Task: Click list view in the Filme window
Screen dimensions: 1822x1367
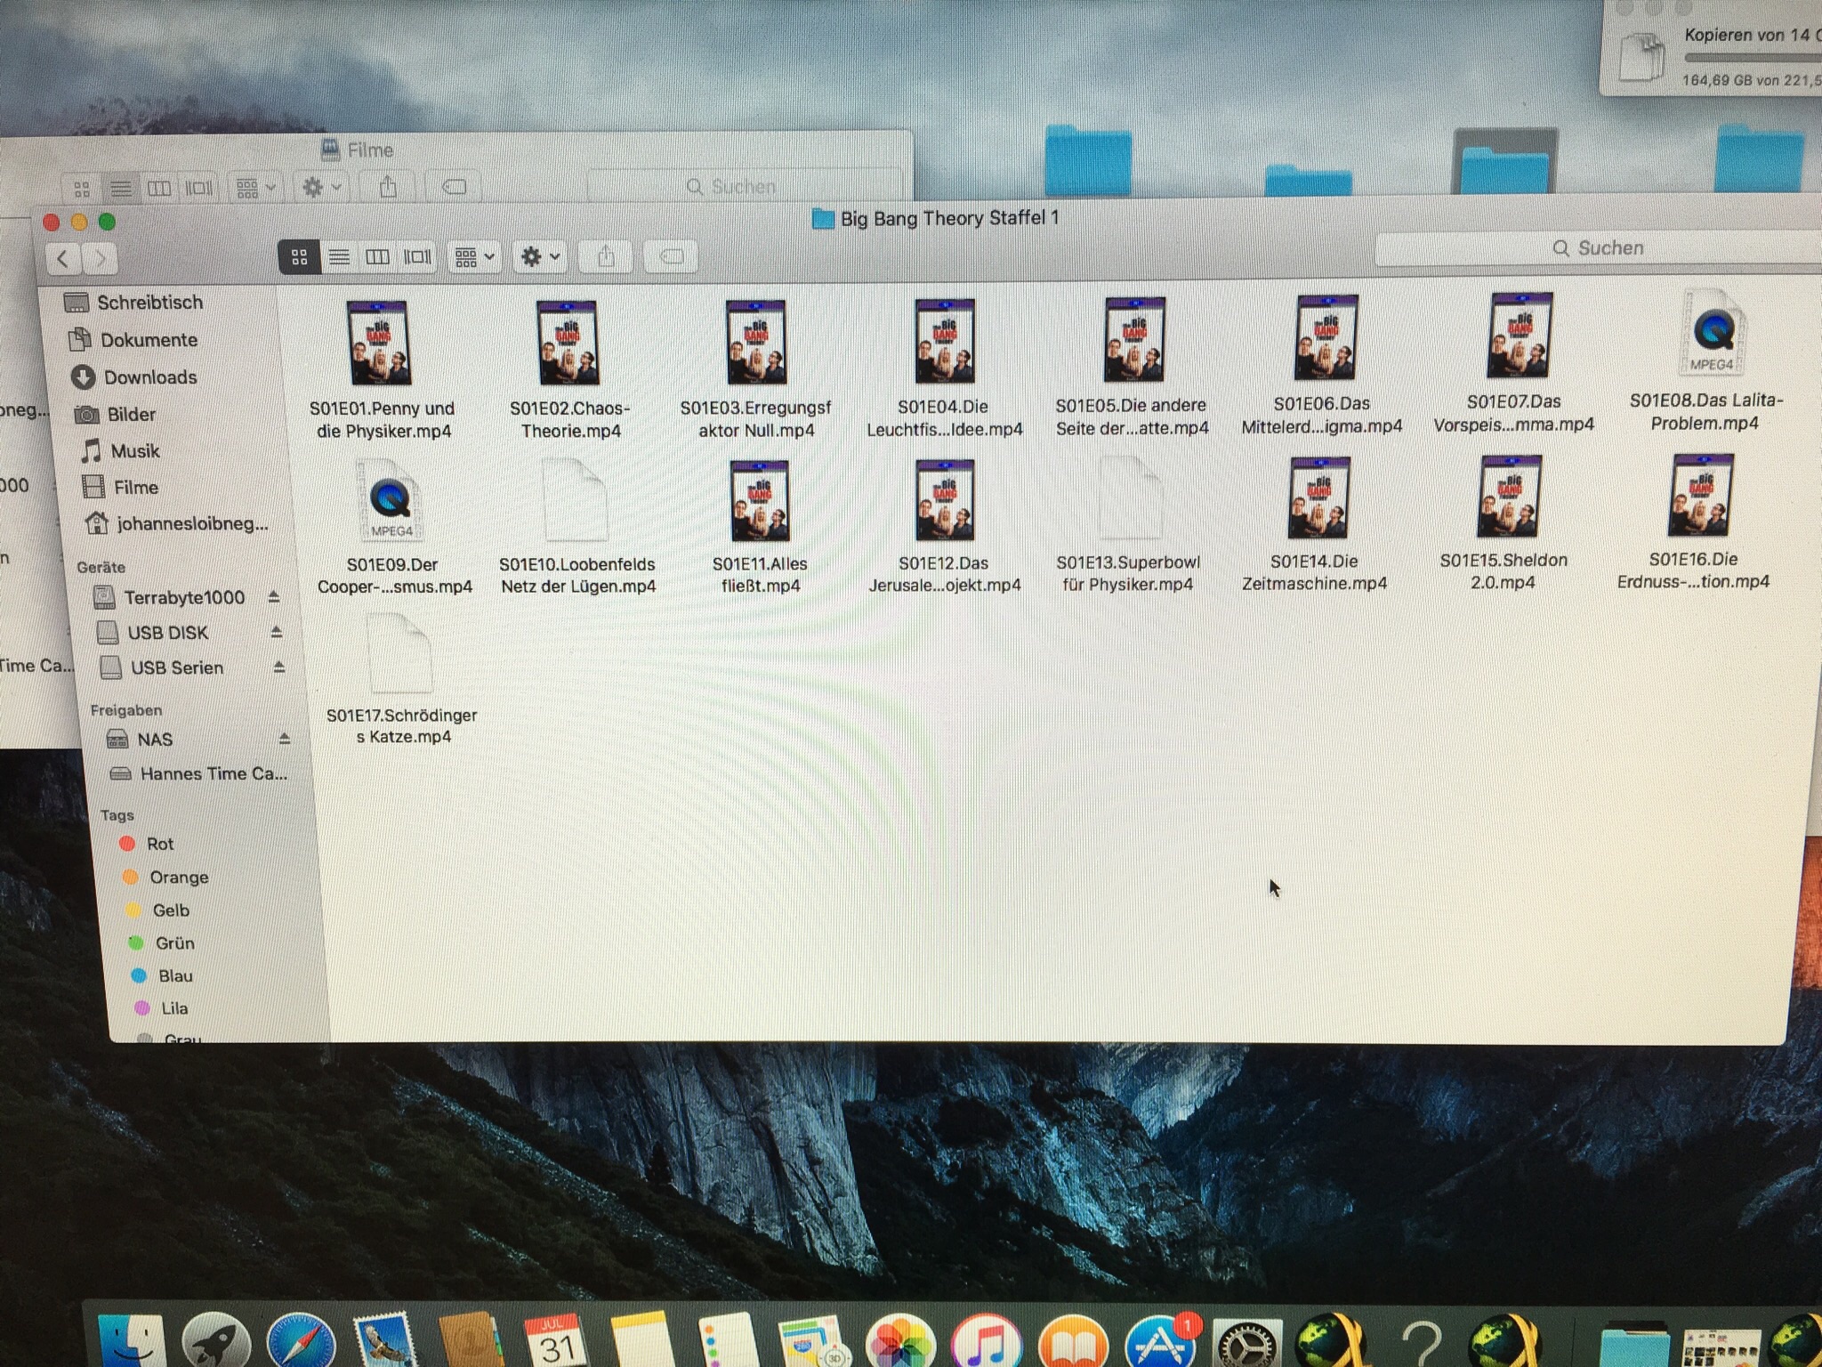Action: [x=120, y=189]
